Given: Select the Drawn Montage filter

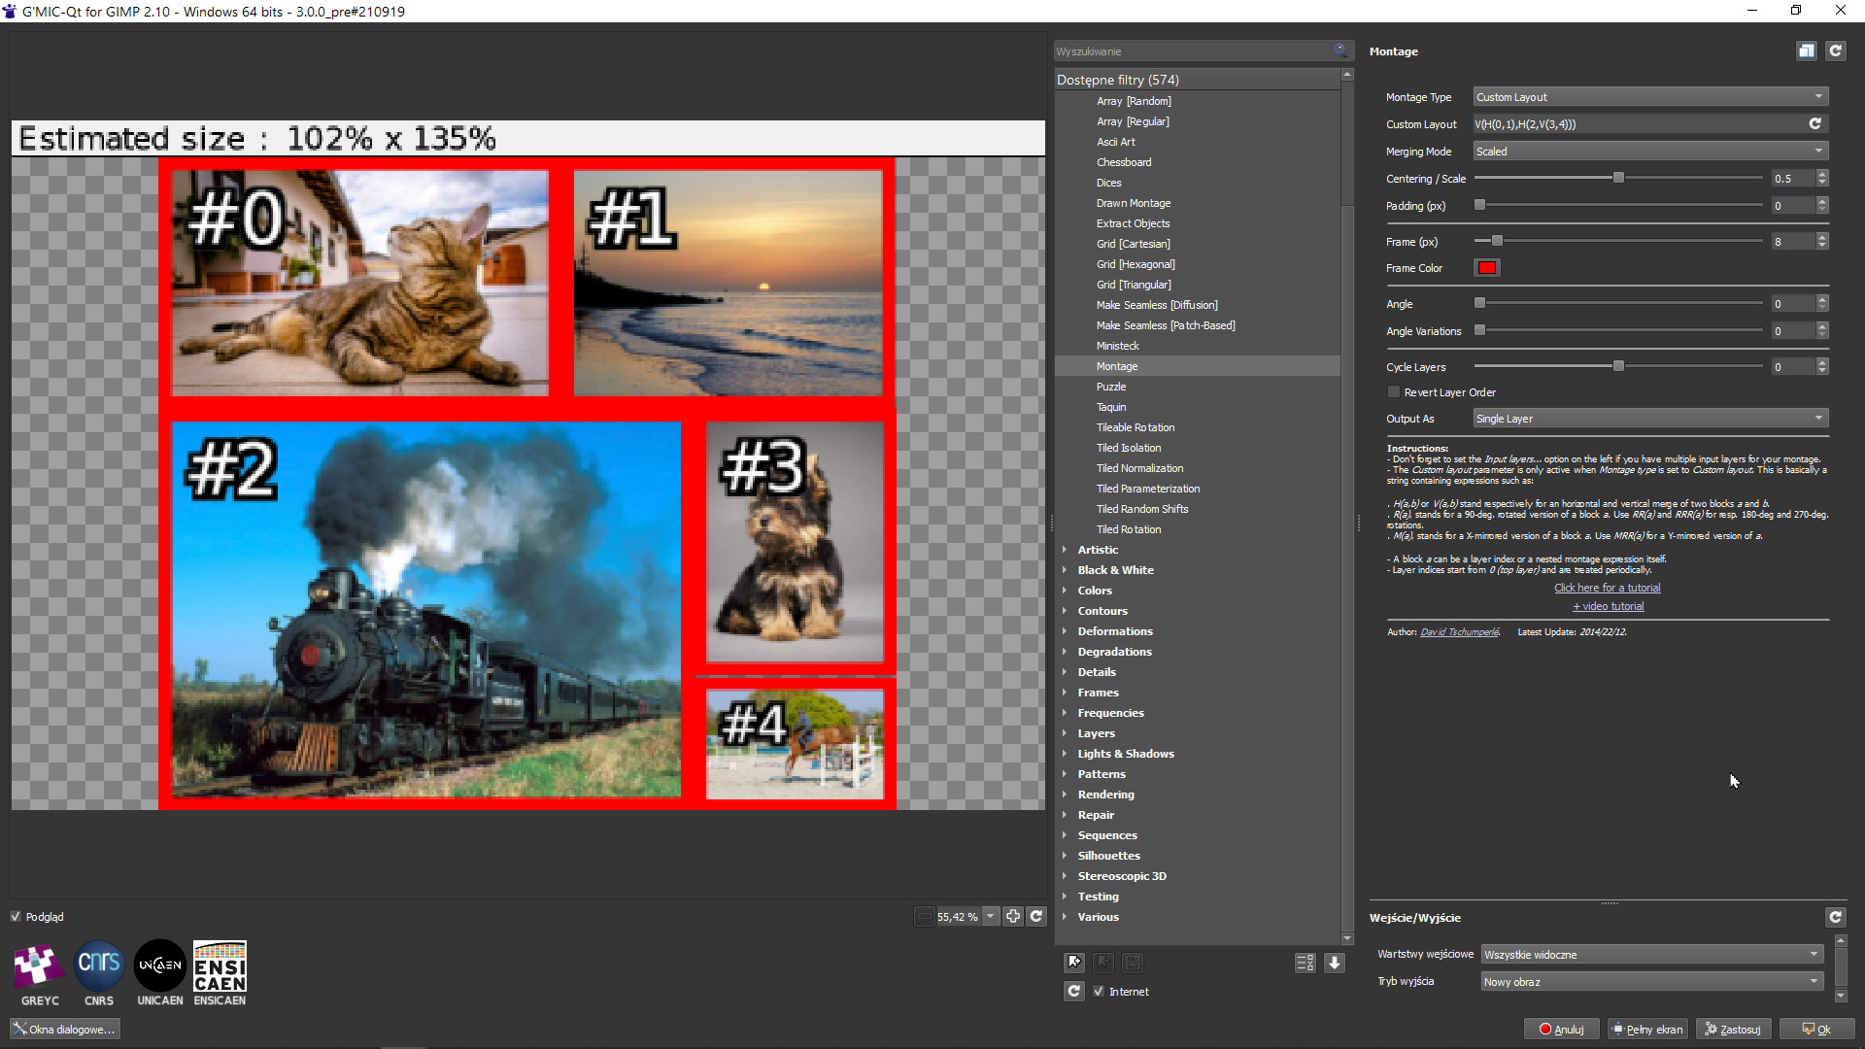Looking at the screenshot, I should [1133, 203].
